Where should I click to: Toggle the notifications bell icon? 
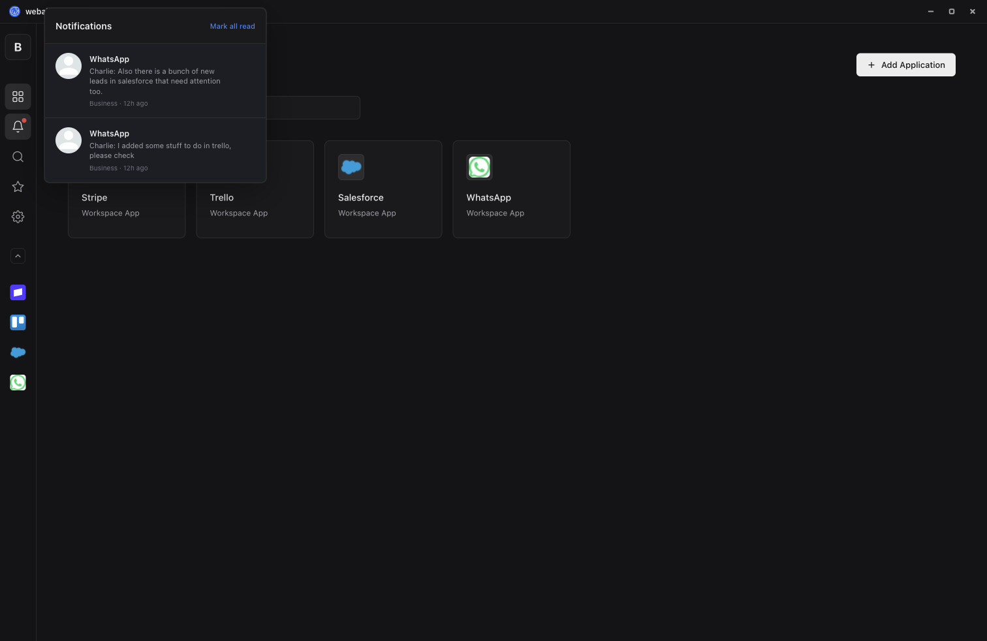point(18,127)
